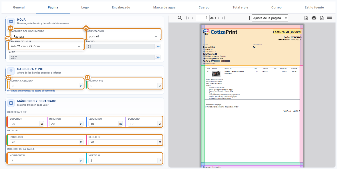The image size is (337, 169).
Task: Click the 'Interior de la tabla' subsection label
Action: pyautogui.click(x=21, y=149)
